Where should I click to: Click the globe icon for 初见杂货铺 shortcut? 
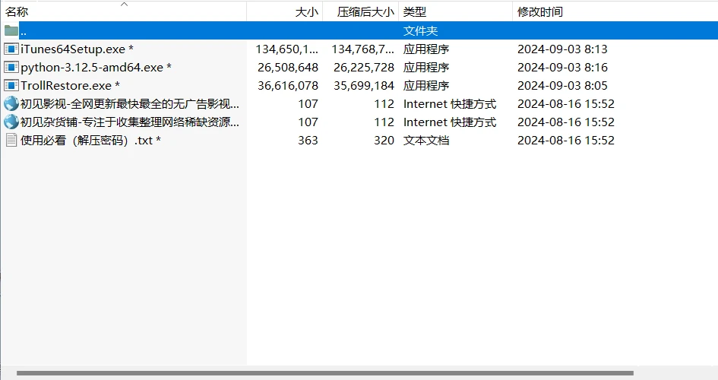point(11,122)
